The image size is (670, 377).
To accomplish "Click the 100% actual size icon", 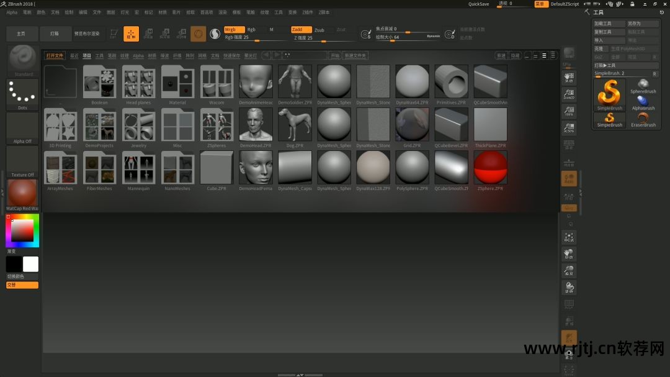I will tap(569, 111).
